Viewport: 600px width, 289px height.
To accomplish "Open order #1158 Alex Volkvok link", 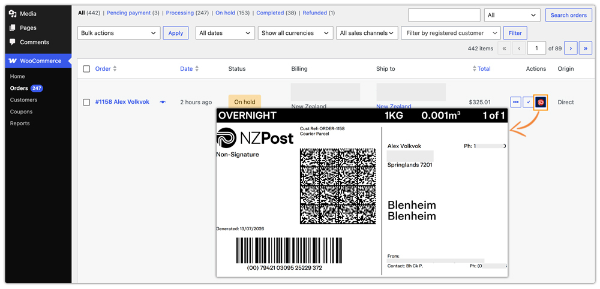I will tap(122, 102).
